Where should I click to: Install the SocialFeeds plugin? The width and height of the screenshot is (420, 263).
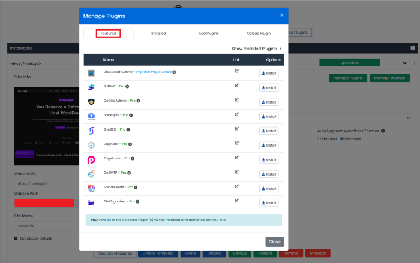(269, 189)
